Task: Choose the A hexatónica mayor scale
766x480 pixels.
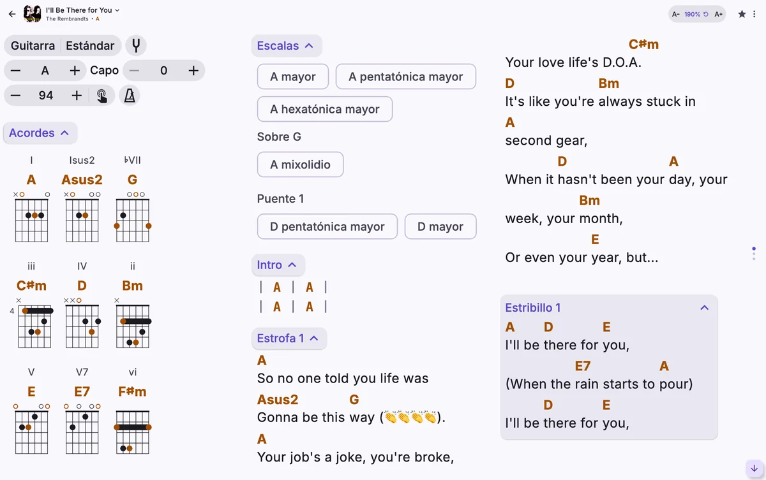Action: point(325,110)
